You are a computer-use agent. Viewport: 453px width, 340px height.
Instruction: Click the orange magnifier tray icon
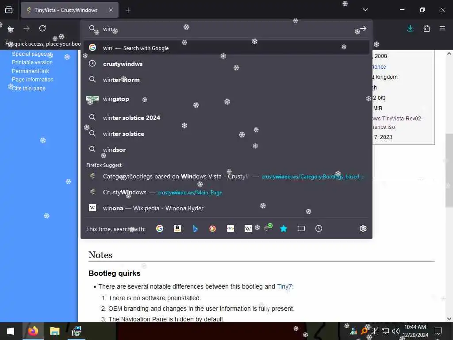[x=364, y=331]
